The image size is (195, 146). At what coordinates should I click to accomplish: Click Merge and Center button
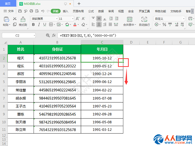(x=130, y=21)
